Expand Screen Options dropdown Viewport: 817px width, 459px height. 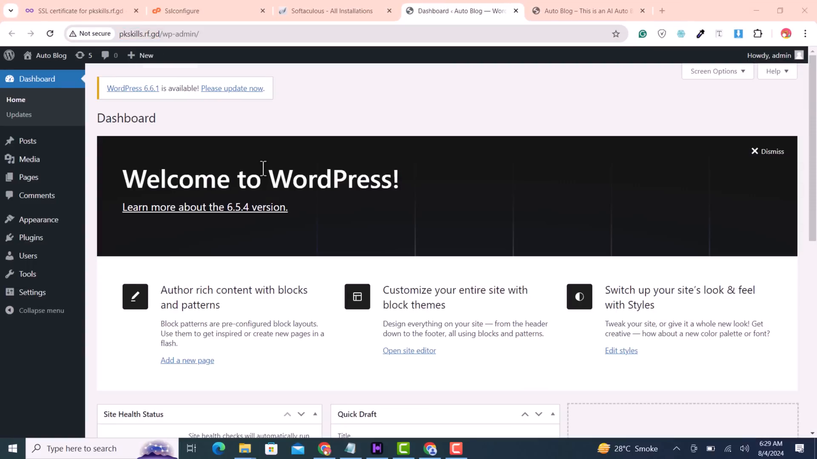717,71
